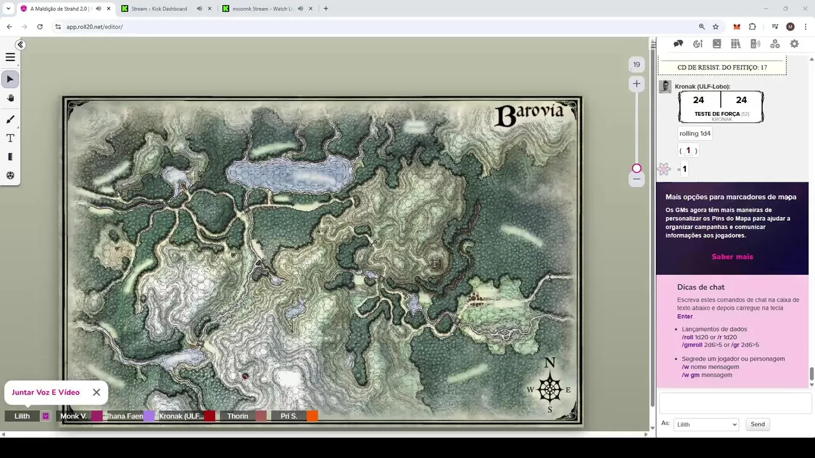
Task: Open the tab search dropdown arrow
Action: [x=8, y=9]
